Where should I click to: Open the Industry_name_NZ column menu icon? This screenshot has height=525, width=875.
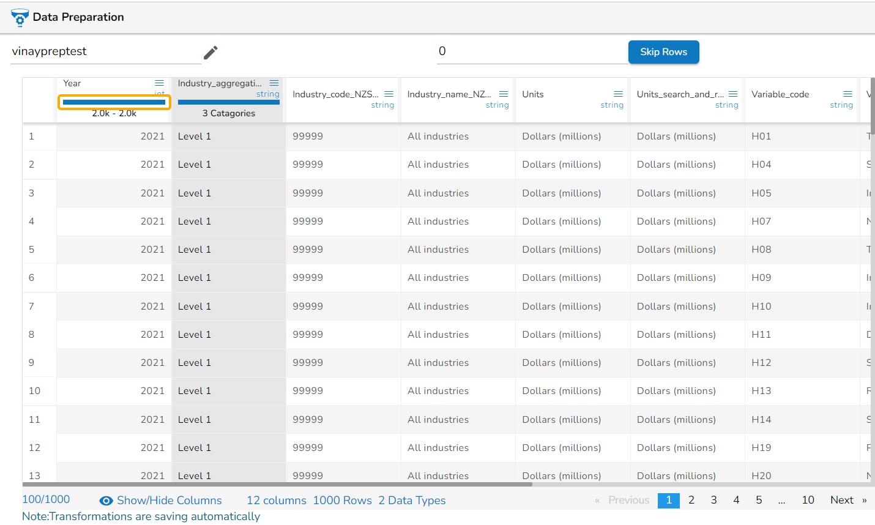504,94
